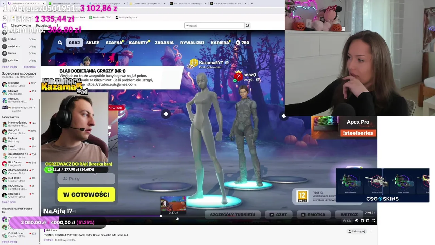Click the CSGO-SKINS ad banner
This screenshot has height=245, width=435.
[382, 185]
